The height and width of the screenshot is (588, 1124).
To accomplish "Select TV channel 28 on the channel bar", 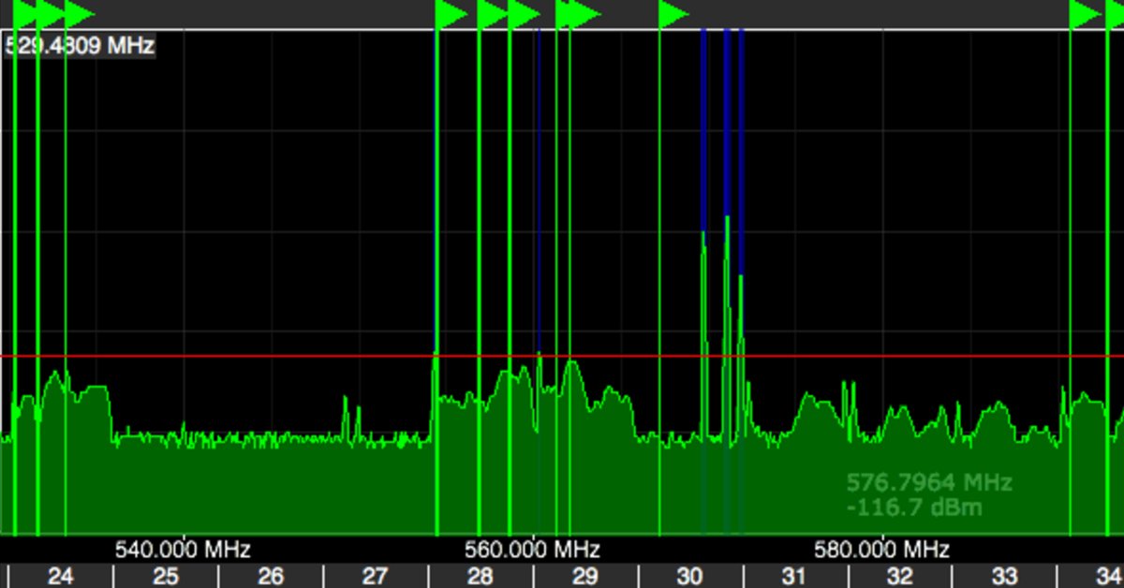I will click(x=481, y=576).
